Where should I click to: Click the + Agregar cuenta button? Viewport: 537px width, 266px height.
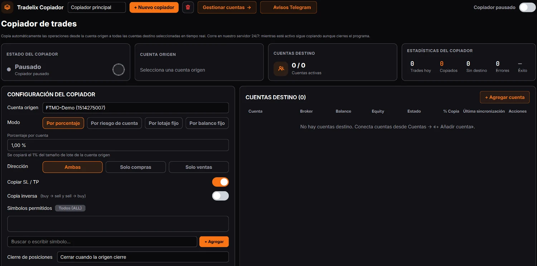(x=505, y=97)
